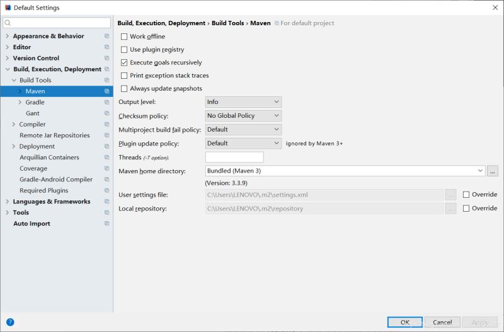The image size is (504, 332).
Task: Enable the Work offline checkbox
Action: coord(124,37)
